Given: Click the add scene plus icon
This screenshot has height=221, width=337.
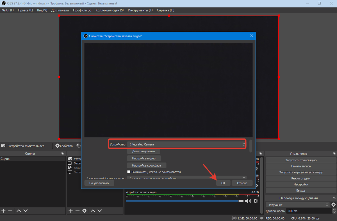Looking at the screenshot, I should pyautogui.click(x=3, y=211).
